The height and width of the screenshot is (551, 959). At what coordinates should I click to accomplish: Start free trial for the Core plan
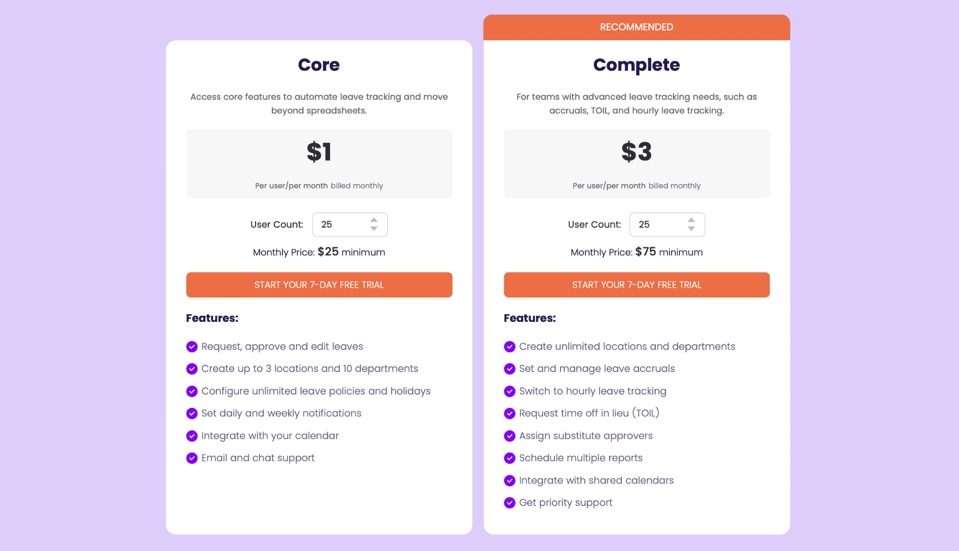pos(319,285)
